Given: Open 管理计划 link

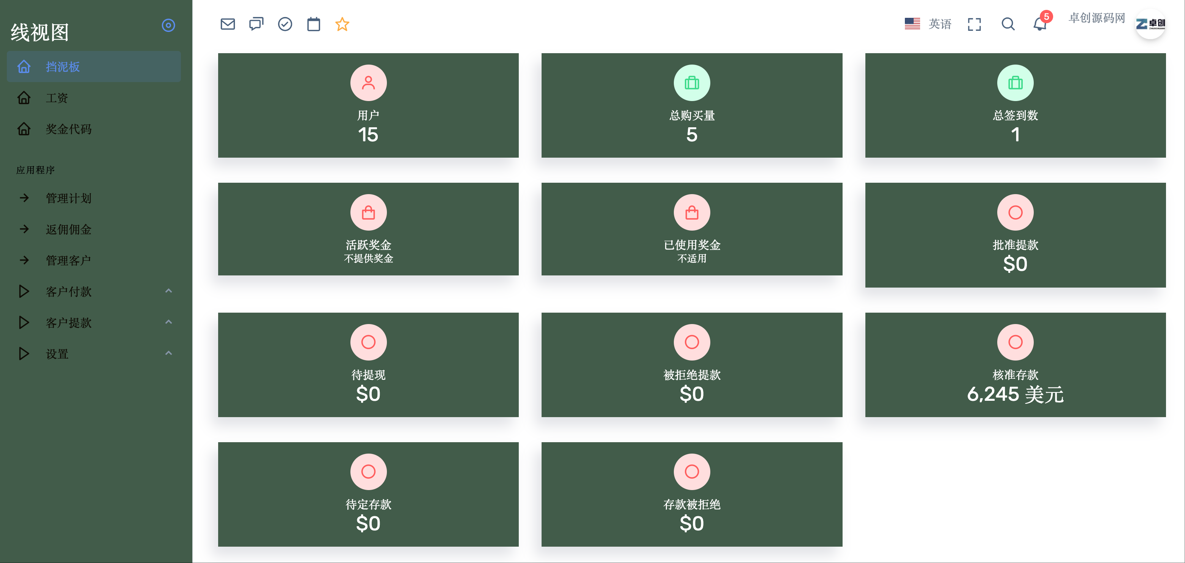Looking at the screenshot, I should (x=94, y=198).
